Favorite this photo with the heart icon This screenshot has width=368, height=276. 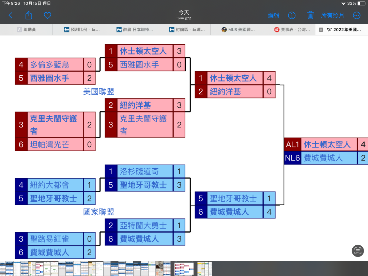click(x=47, y=15)
